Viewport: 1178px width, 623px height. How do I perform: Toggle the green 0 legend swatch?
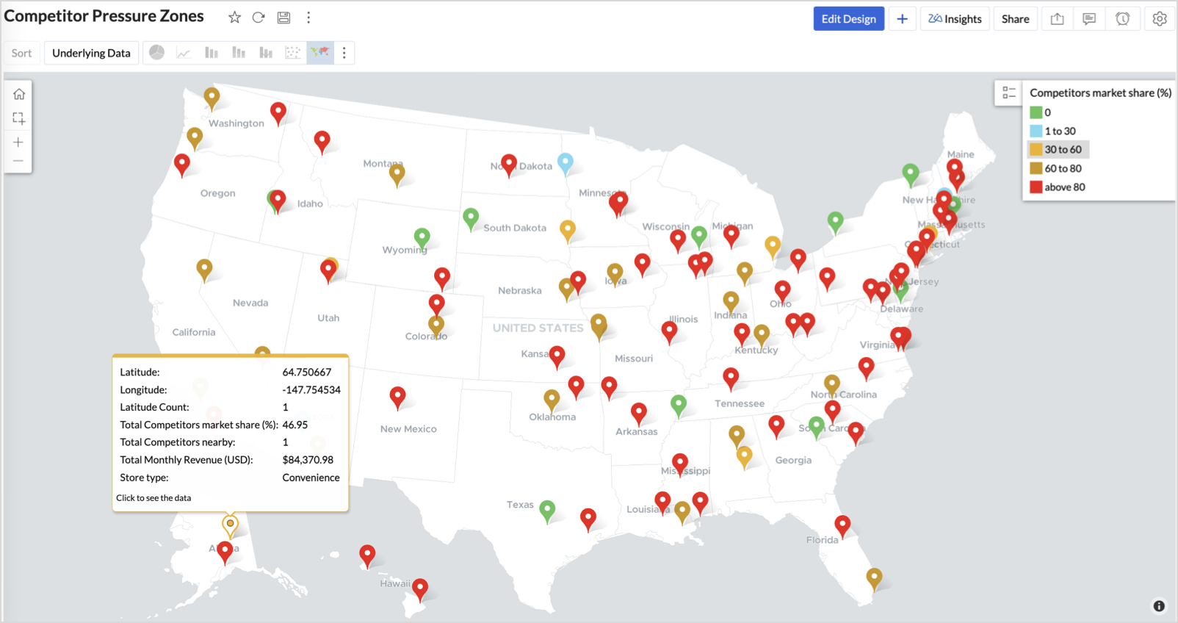coord(1036,112)
